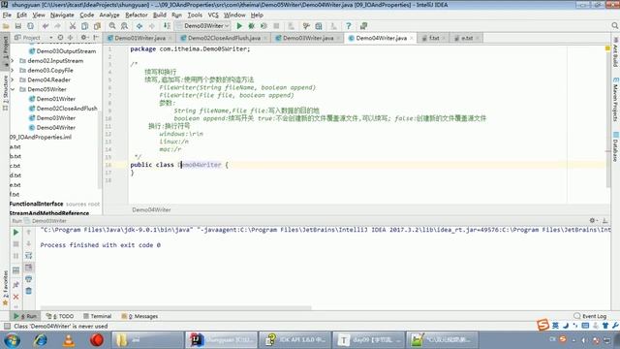Open the VCS menu

point(213,16)
